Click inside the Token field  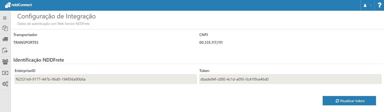coord(290,79)
